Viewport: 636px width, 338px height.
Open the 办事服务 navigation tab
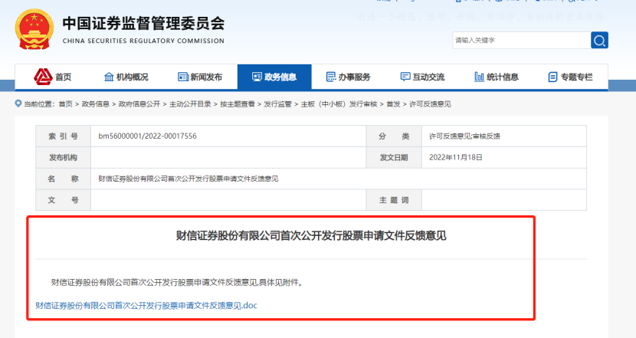pos(349,77)
